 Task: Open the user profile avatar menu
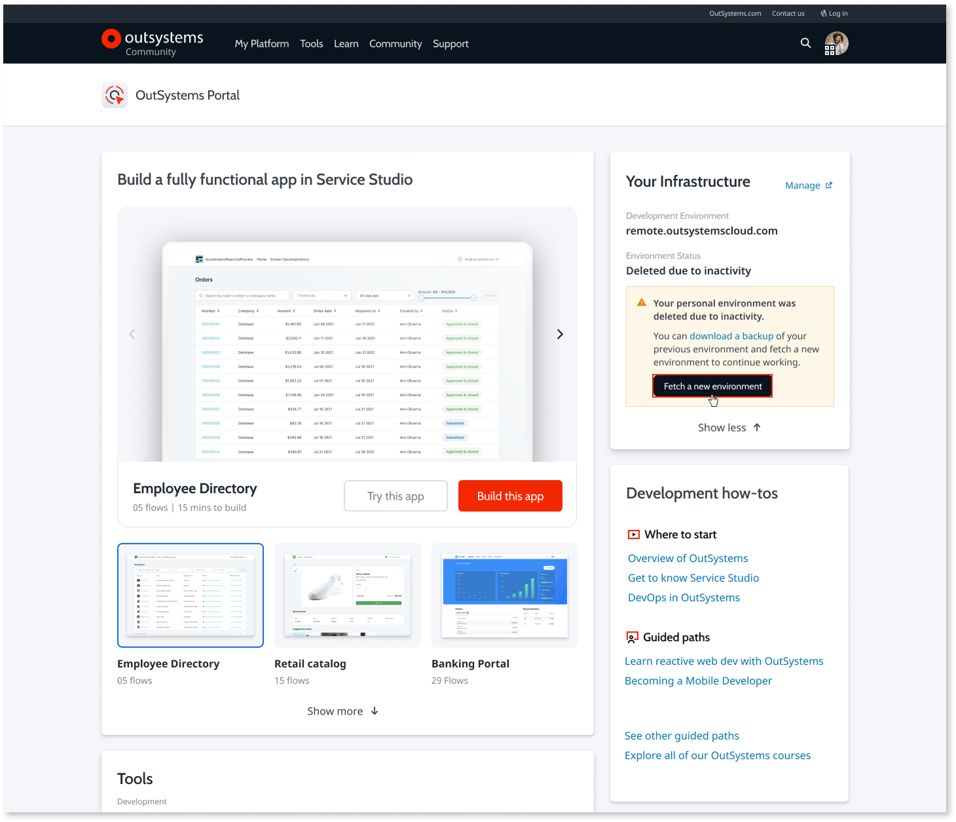836,44
